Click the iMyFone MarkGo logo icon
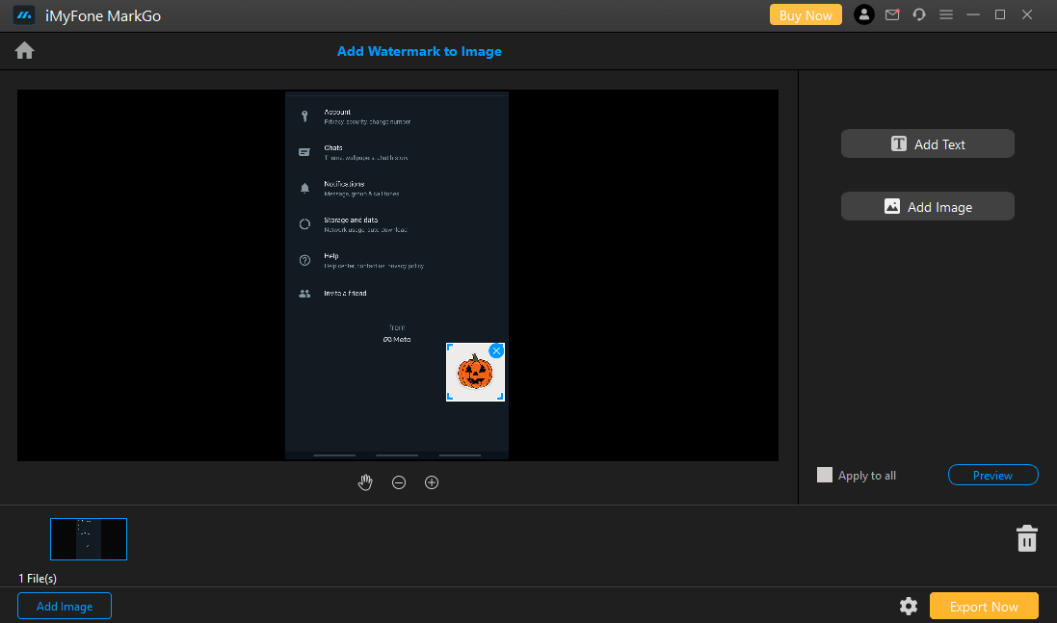The height and width of the screenshot is (623, 1057). coord(24,15)
